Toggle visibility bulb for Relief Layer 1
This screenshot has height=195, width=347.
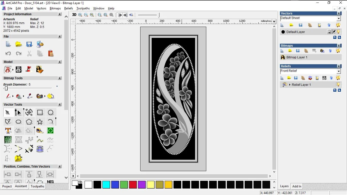[x=338, y=85]
